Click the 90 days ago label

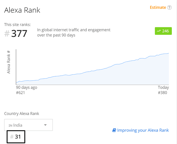tap(26, 88)
